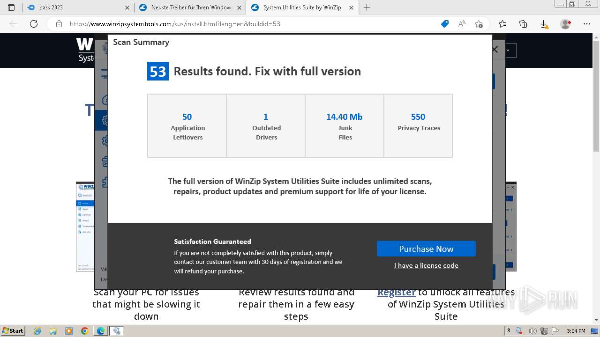Close the 'Neuste Treiber' tab

coord(239,7)
